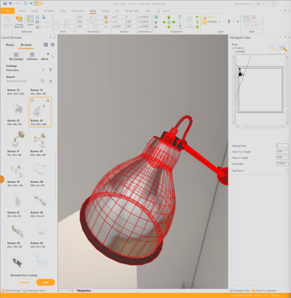Click the search magnifier icon in Cloud Browser
This screenshot has height=298, width=291.
(x=43, y=81)
